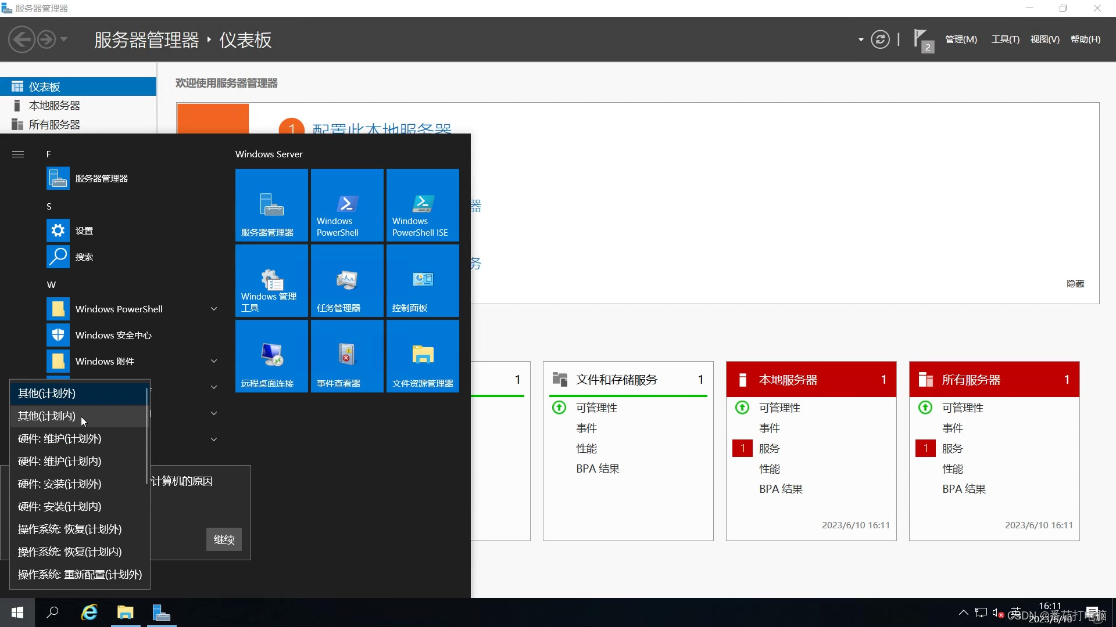Open taskbar search magnifier
The width and height of the screenshot is (1116, 627).
click(x=52, y=612)
